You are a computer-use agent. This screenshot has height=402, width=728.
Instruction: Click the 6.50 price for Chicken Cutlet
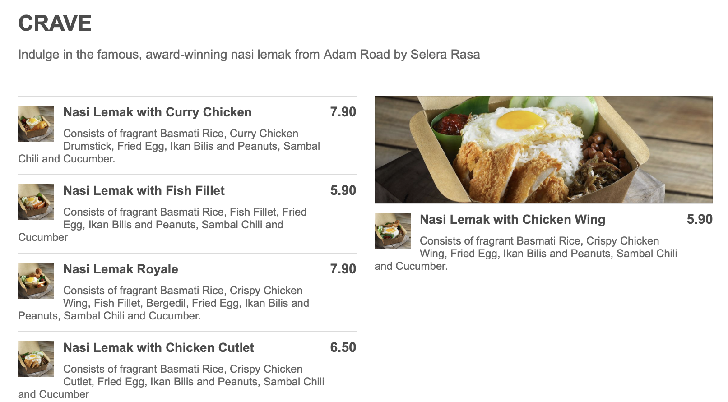tap(343, 347)
